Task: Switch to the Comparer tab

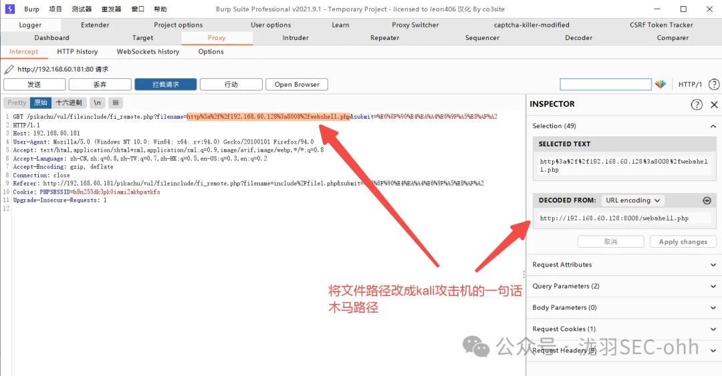Action: tap(673, 38)
